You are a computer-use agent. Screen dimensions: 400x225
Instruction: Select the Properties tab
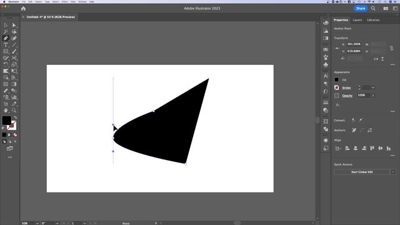tap(341, 20)
